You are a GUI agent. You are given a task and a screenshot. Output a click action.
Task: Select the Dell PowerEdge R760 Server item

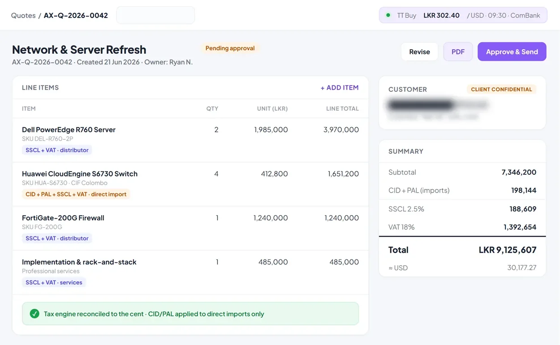click(69, 129)
